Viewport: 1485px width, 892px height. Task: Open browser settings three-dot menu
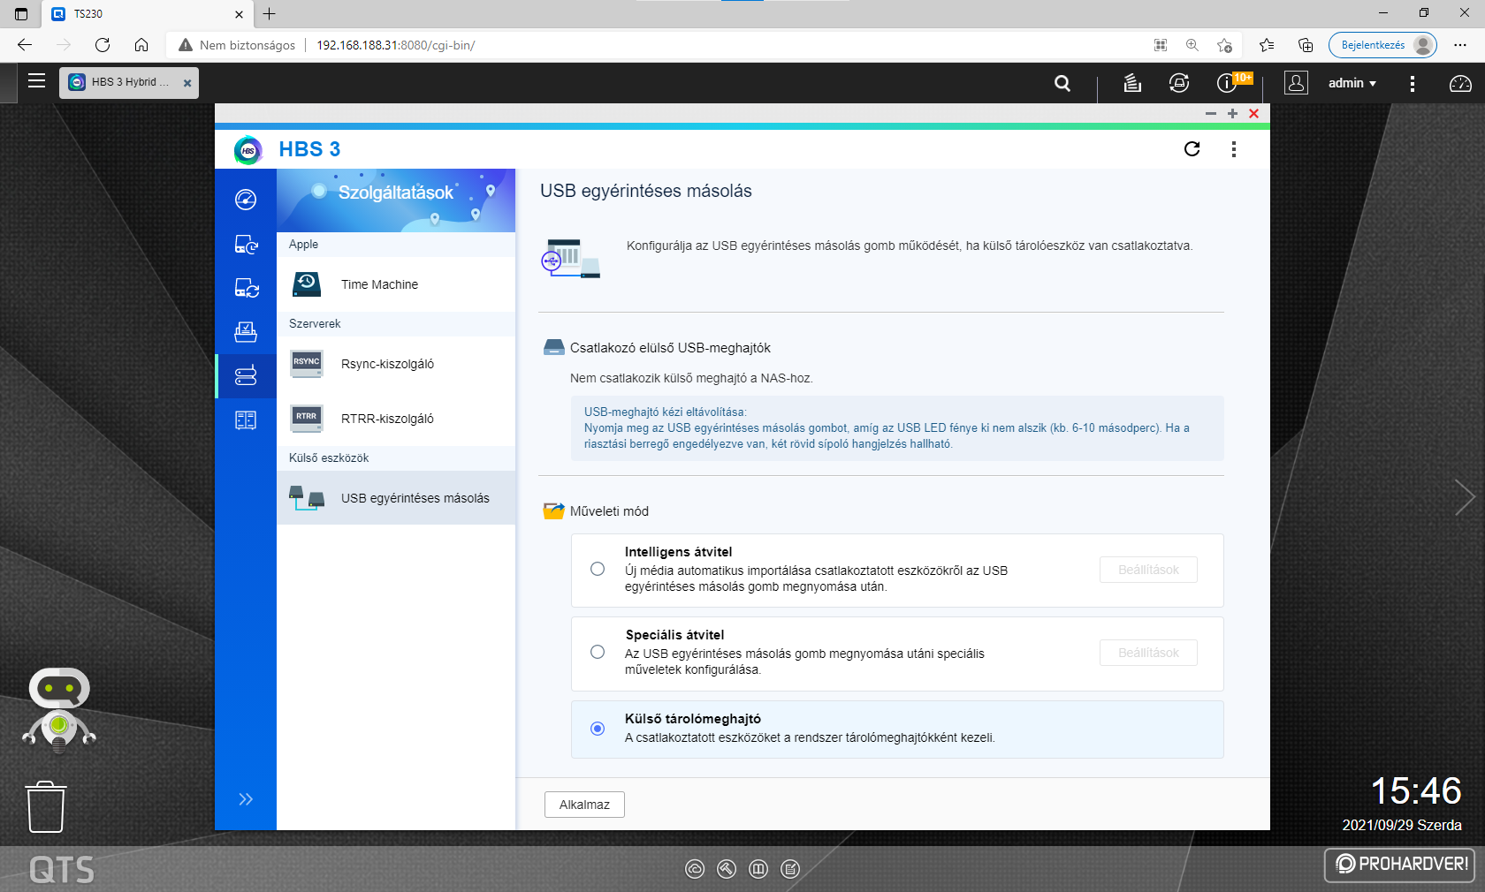point(1460,45)
